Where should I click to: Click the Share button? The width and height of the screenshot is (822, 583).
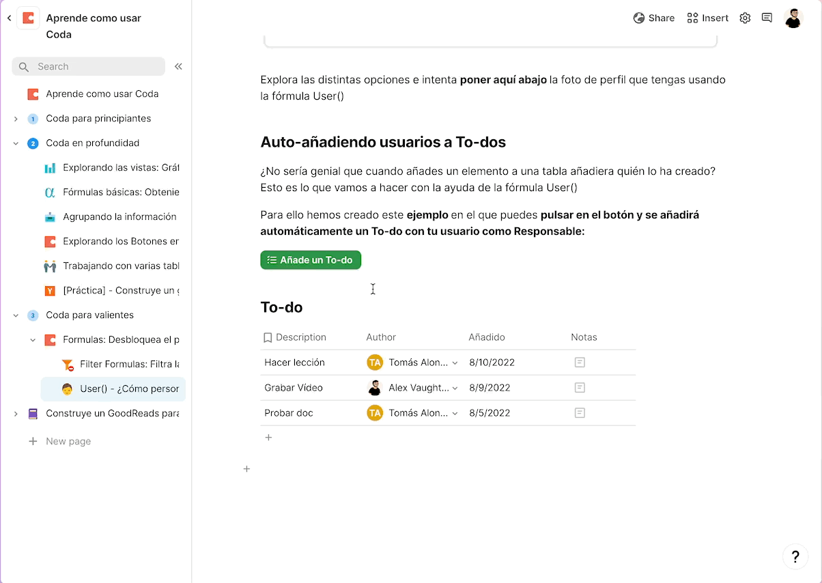653,18
